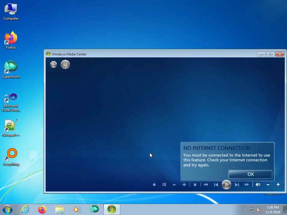Select the Firefox desktop shortcut
Screen dimensions: 287x215
11,40
